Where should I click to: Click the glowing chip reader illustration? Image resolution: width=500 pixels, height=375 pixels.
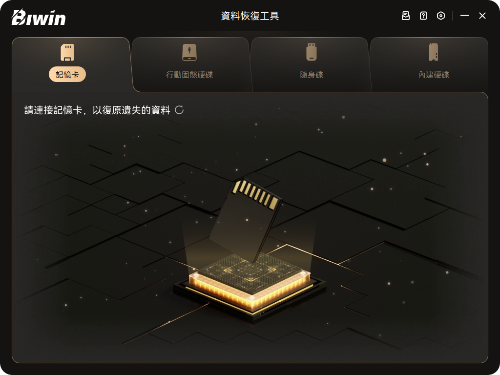pos(250,284)
